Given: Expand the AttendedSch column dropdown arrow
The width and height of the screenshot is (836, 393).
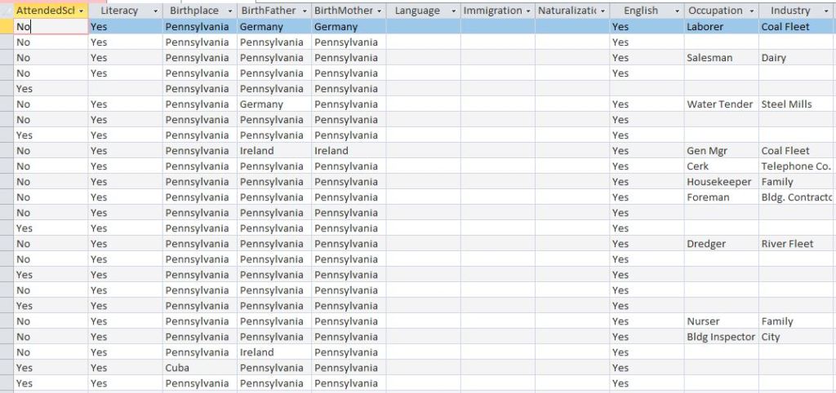Looking at the screenshot, I should point(82,11).
